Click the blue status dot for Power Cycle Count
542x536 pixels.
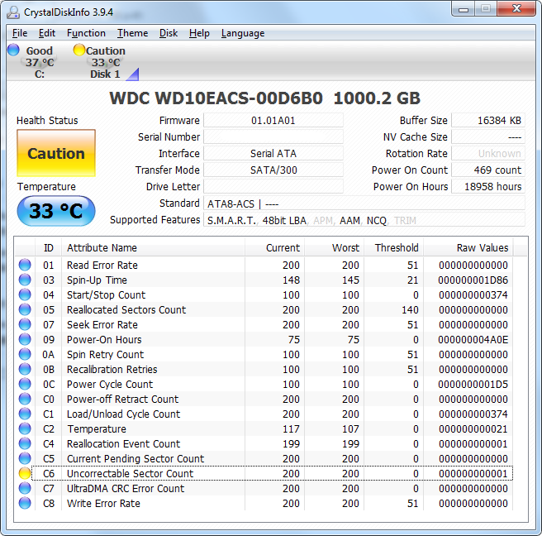tap(25, 384)
